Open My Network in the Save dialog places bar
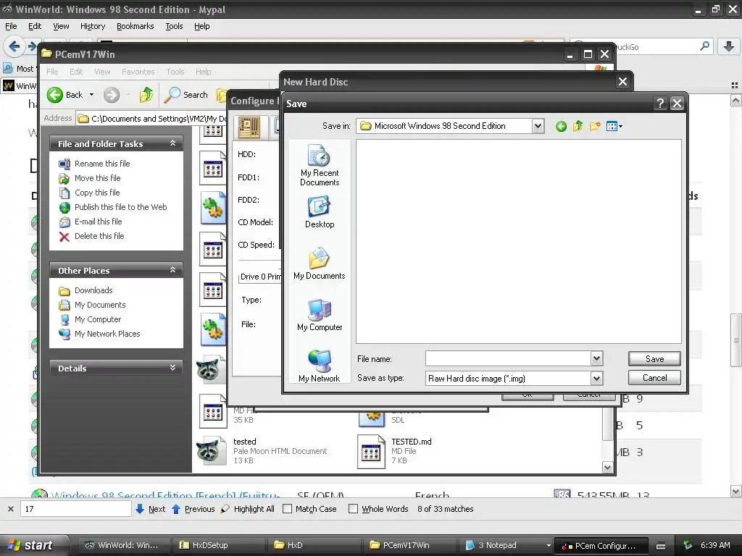This screenshot has height=556, width=742. (x=320, y=366)
